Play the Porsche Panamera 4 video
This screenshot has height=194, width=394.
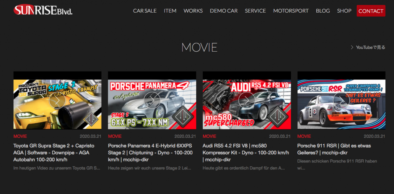[x=152, y=100]
